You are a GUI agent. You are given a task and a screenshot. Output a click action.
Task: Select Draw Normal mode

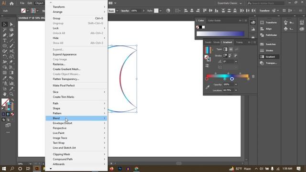pos(3,120)
